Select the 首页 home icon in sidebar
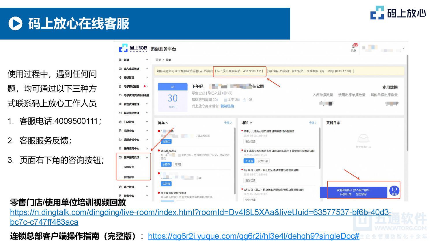 [120, 60]
